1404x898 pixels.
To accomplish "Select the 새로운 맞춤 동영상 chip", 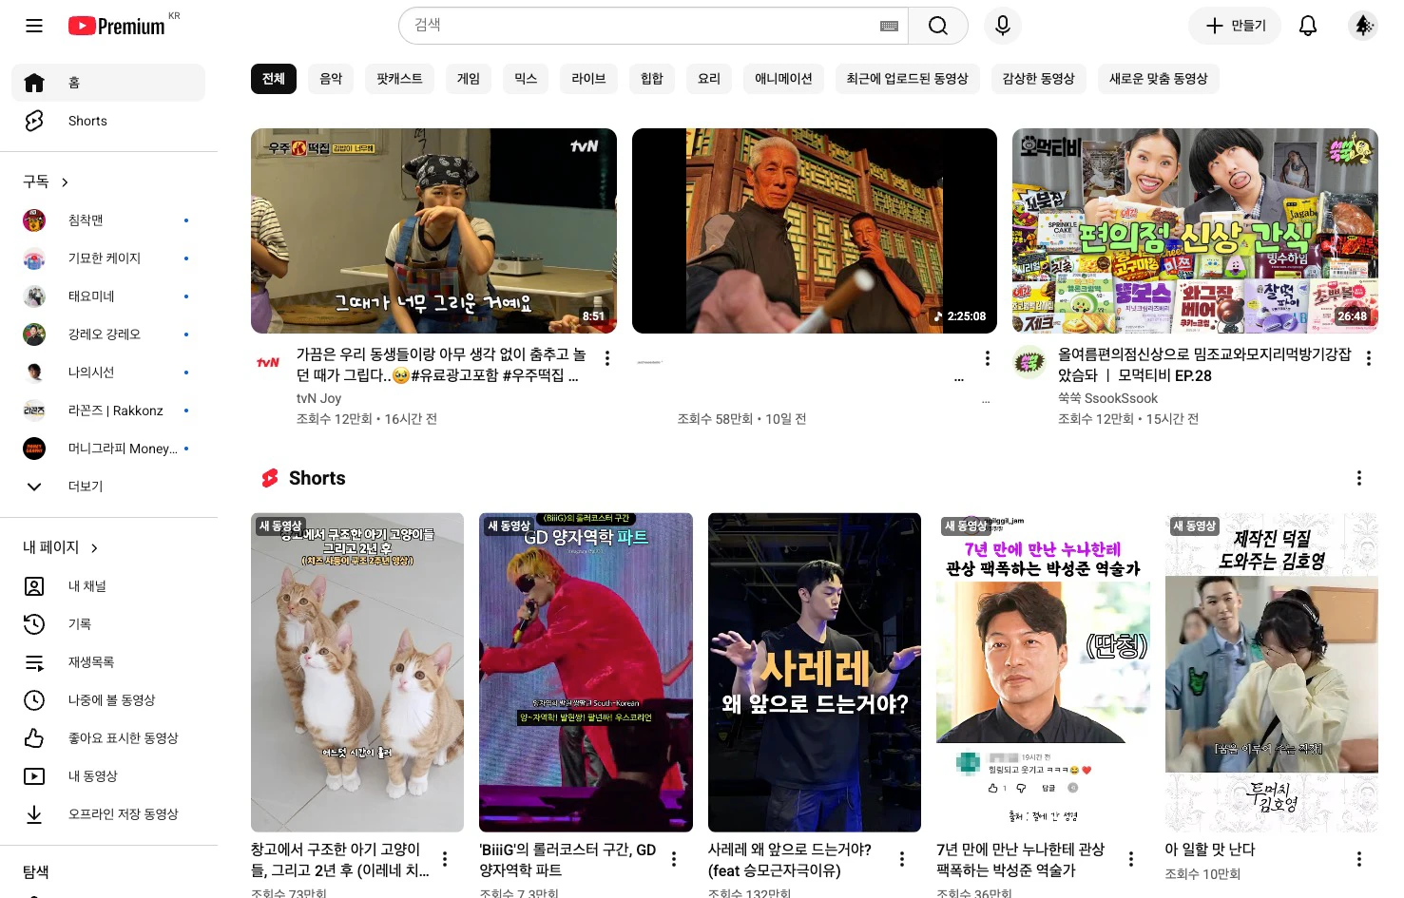I will pyautogui.click(x=1158, y=79).
